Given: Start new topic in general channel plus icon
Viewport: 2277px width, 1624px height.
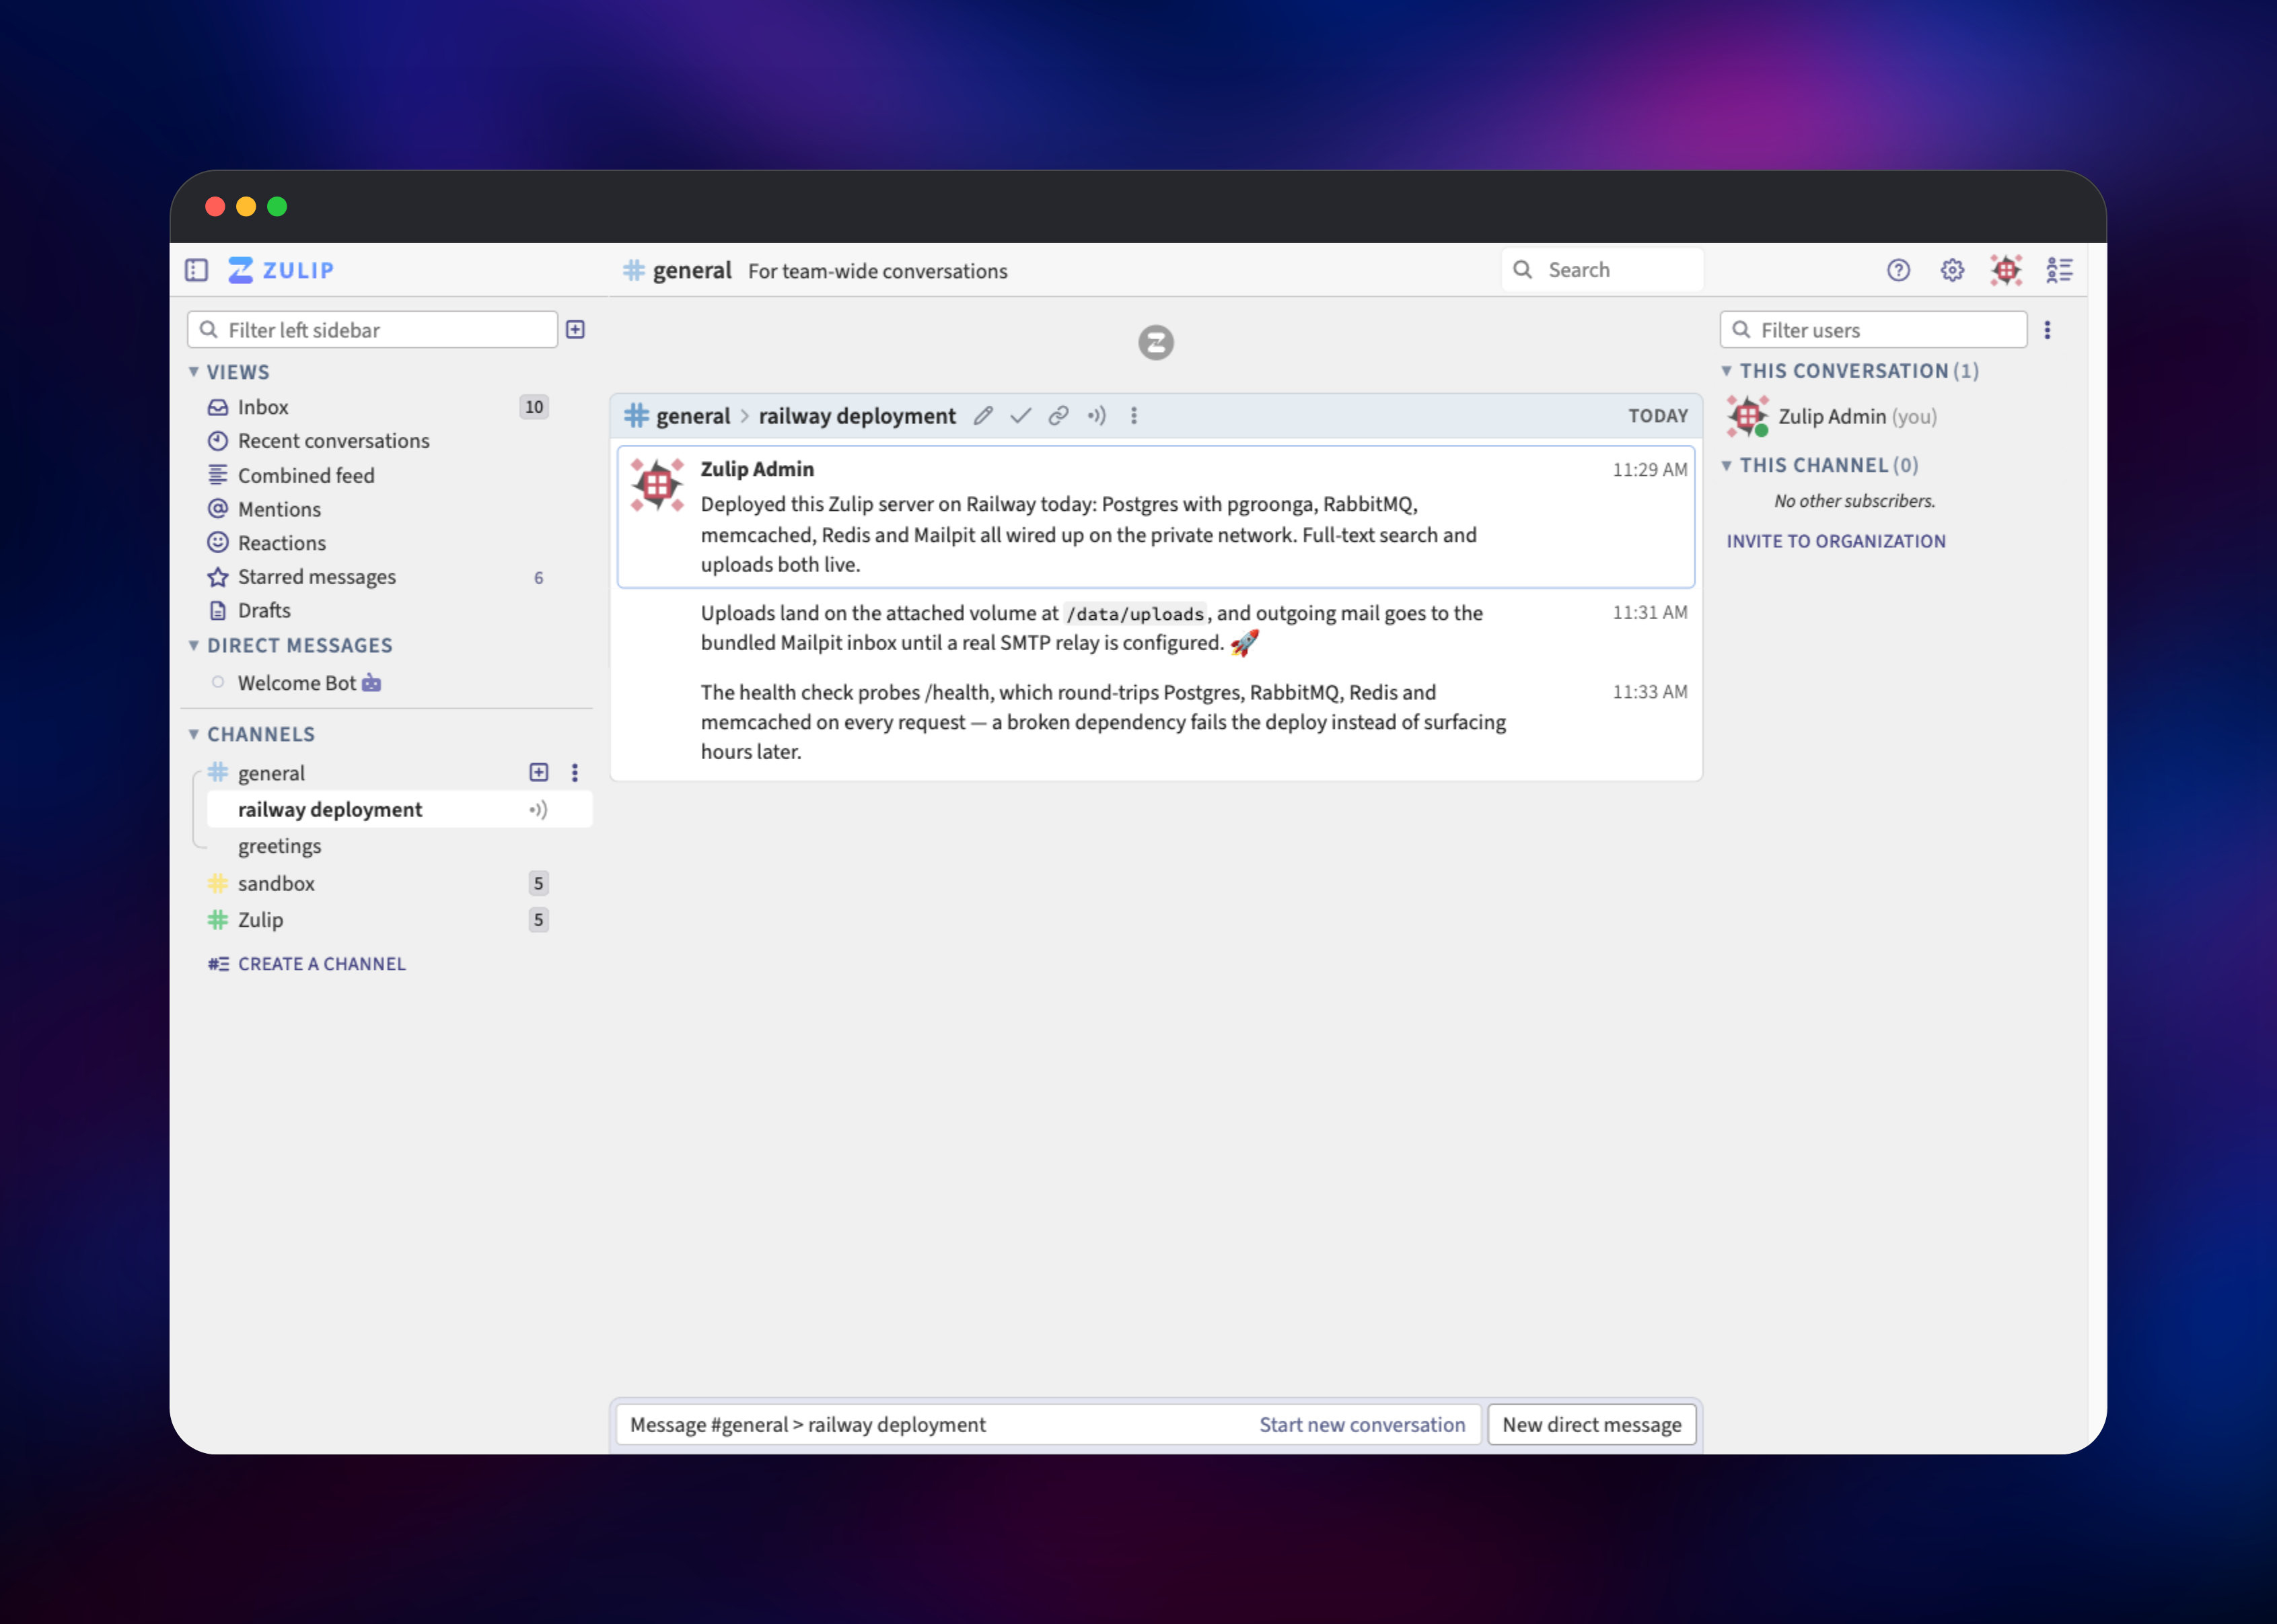Looking at the screenshot, I should click(x=539, y=772).
